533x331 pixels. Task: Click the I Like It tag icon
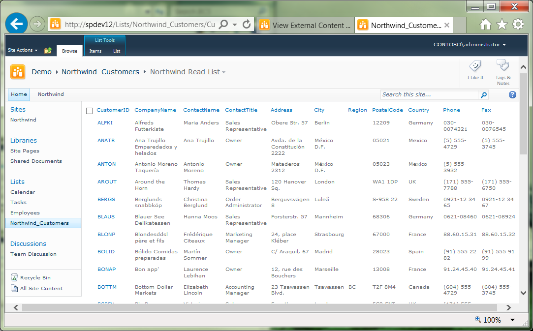point(475,65)
